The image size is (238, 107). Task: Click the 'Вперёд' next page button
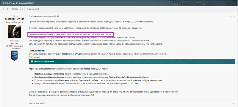[15, 9]
